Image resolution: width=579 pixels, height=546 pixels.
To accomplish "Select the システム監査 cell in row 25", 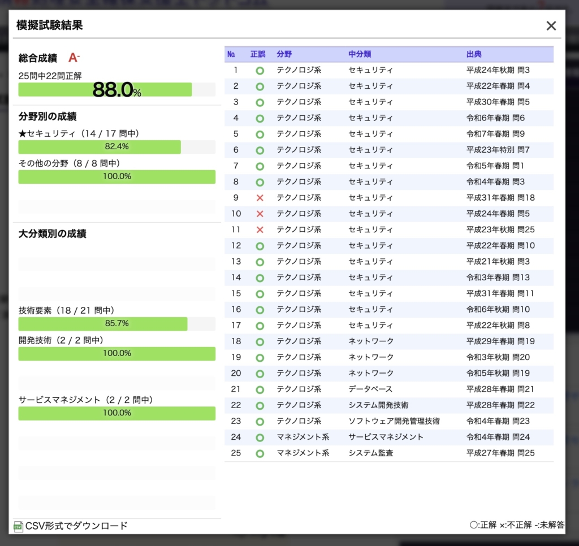I will pyautogui.click(x=370, y=453).
